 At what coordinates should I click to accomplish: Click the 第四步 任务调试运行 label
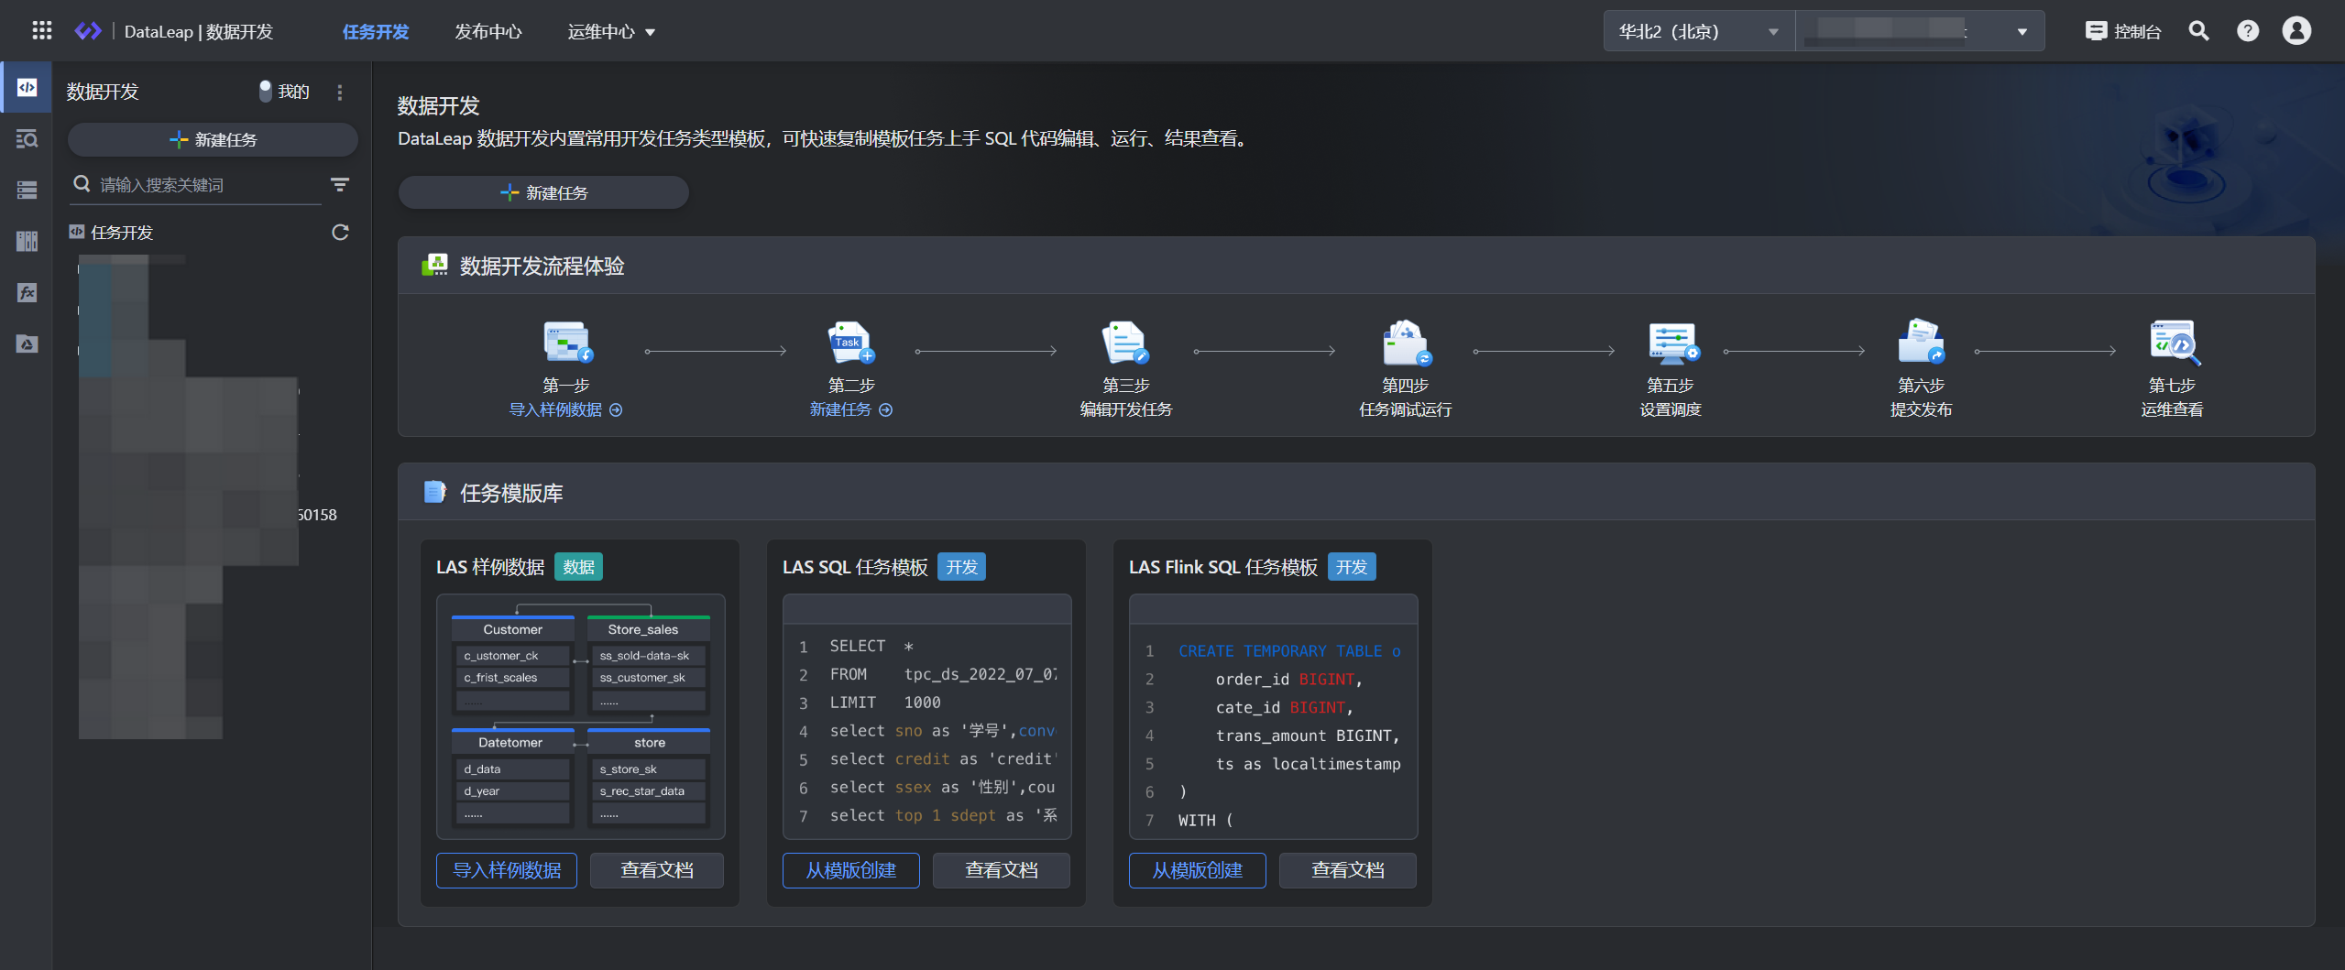coord(1405,409)
